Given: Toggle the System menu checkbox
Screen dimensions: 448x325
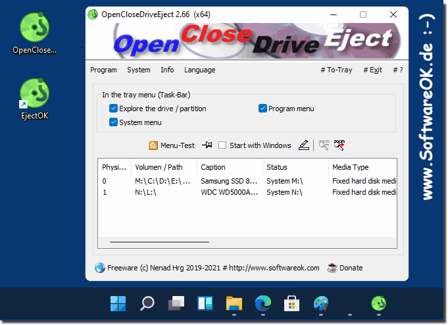Looking at the screenshot, I should (113, 122).
